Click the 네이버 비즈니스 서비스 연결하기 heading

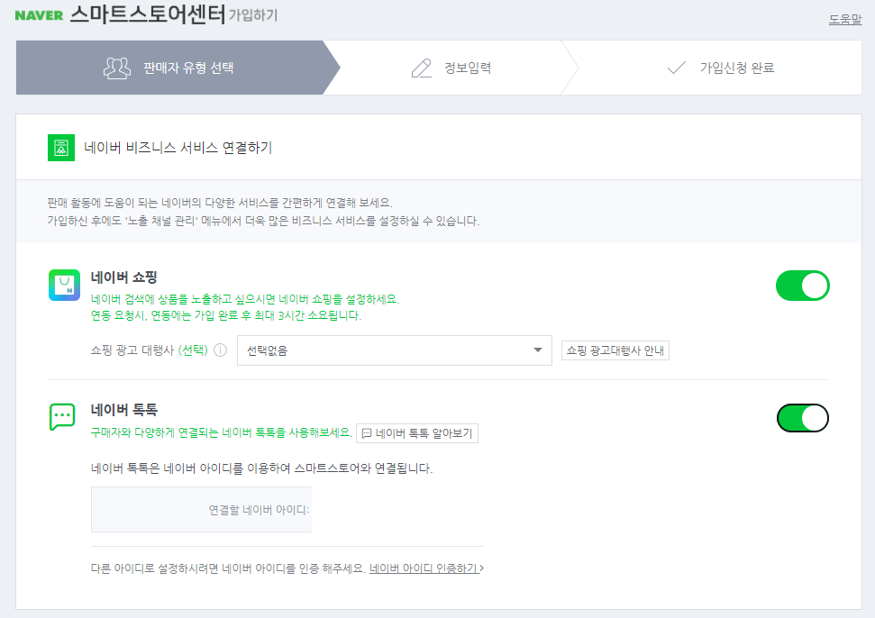pos(178,148)
